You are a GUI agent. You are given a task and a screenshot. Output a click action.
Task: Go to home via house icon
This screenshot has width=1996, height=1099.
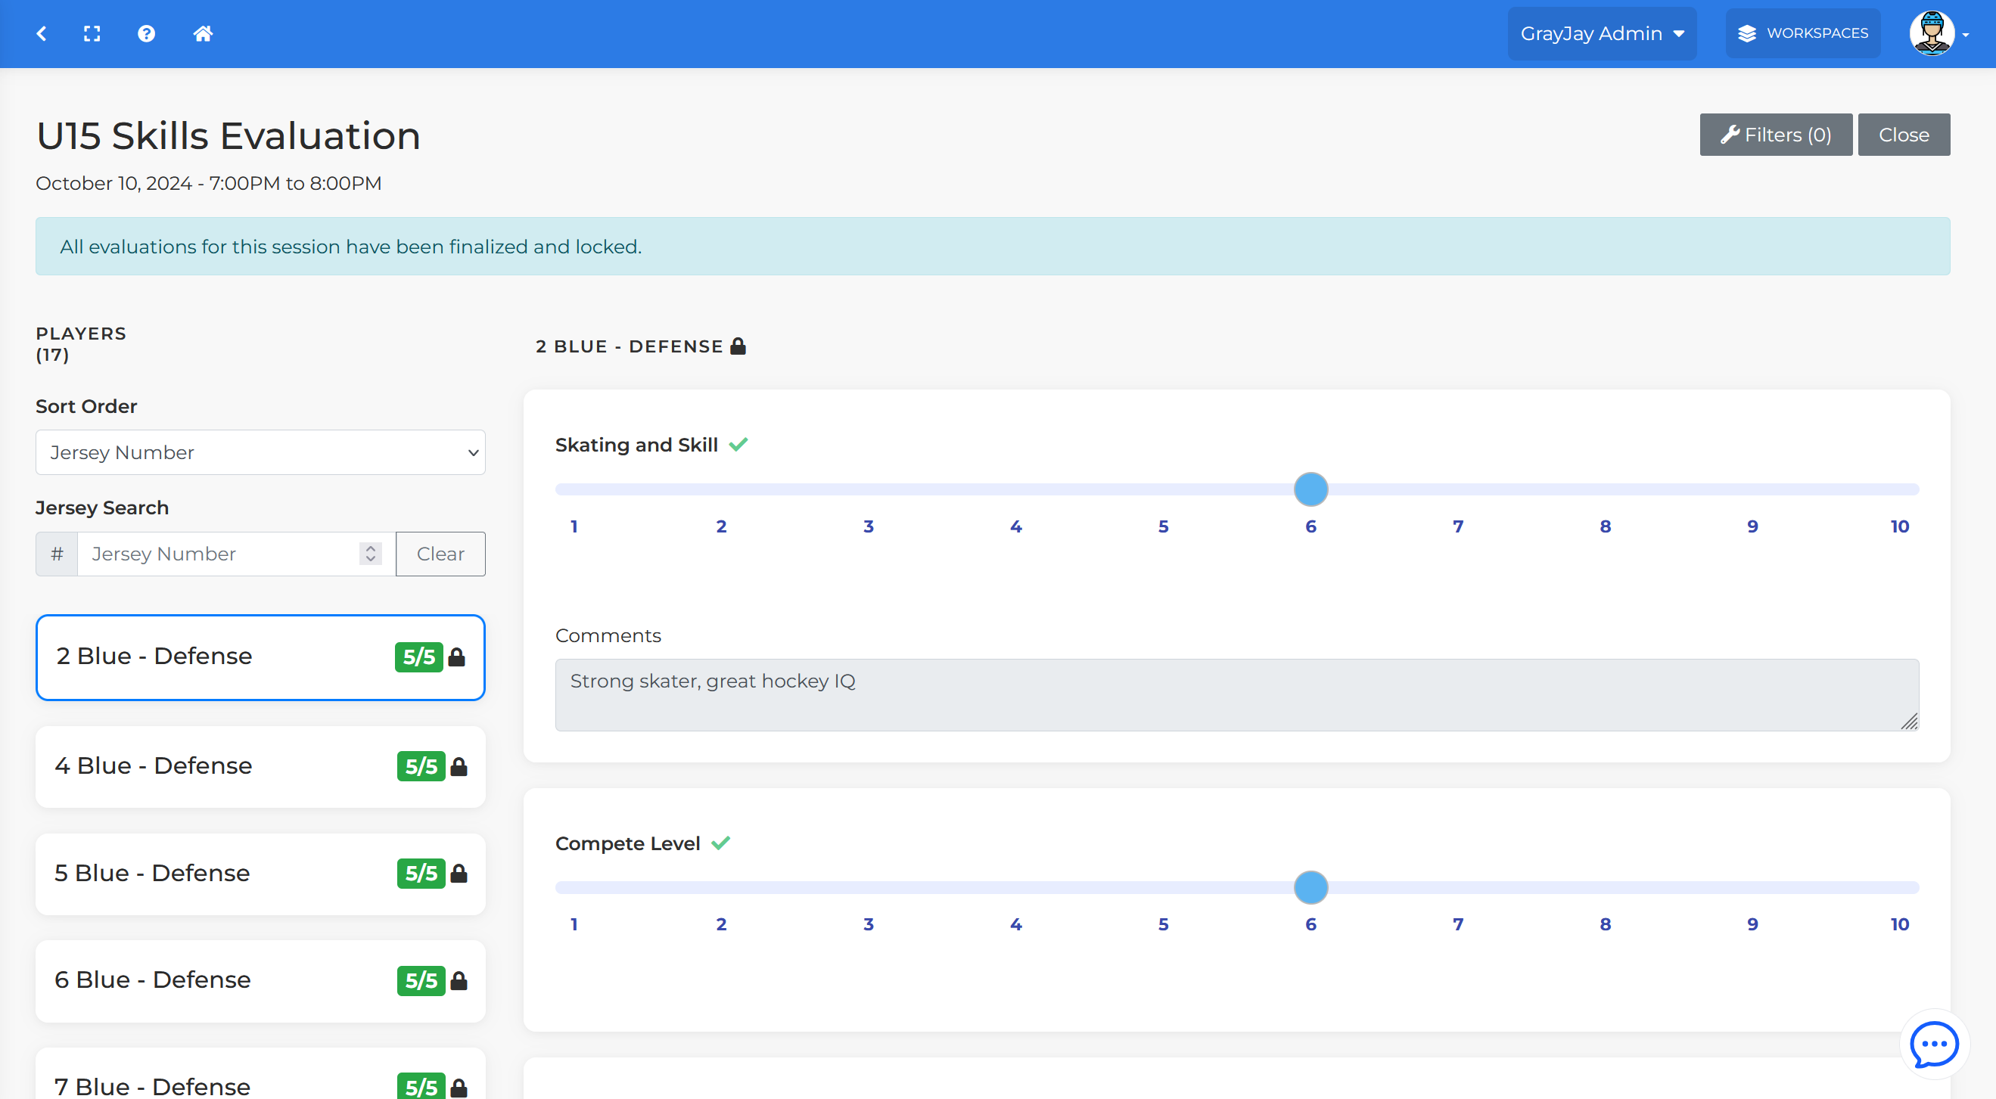pos(203,33)
